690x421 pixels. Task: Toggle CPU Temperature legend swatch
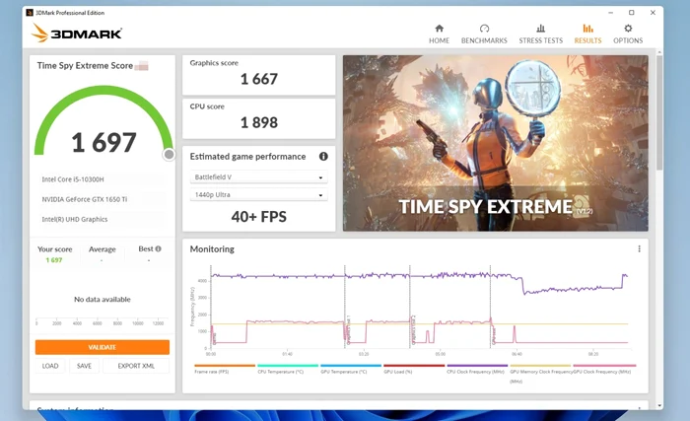click(288, 366)
